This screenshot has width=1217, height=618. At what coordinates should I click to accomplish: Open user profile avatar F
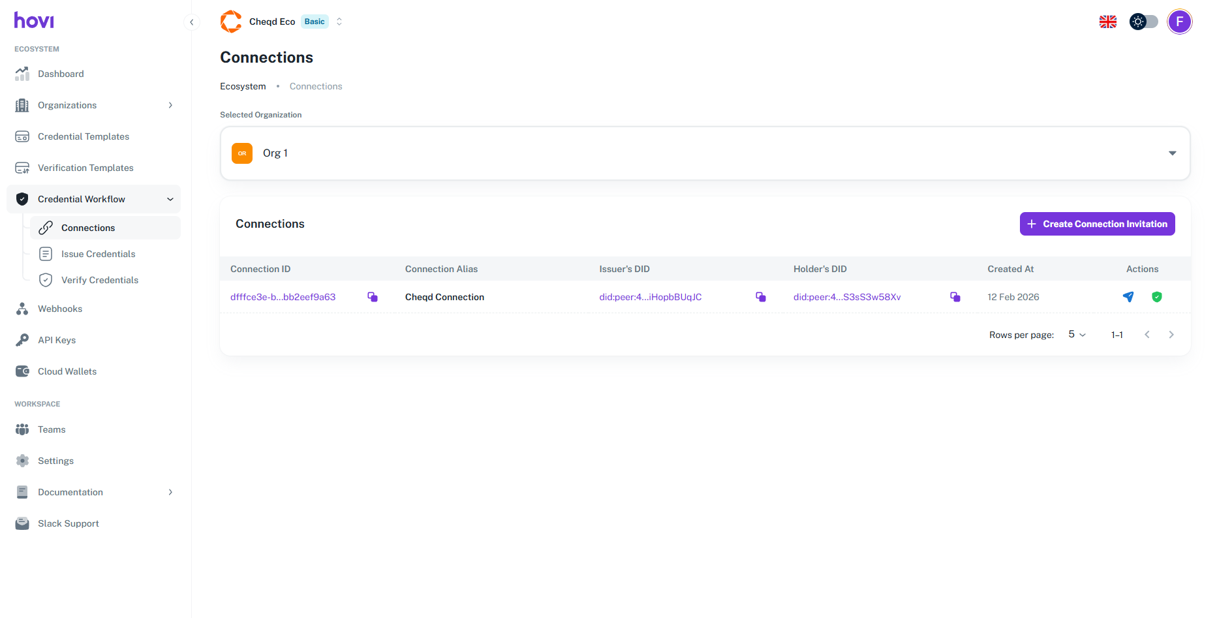click(1179, 22)
